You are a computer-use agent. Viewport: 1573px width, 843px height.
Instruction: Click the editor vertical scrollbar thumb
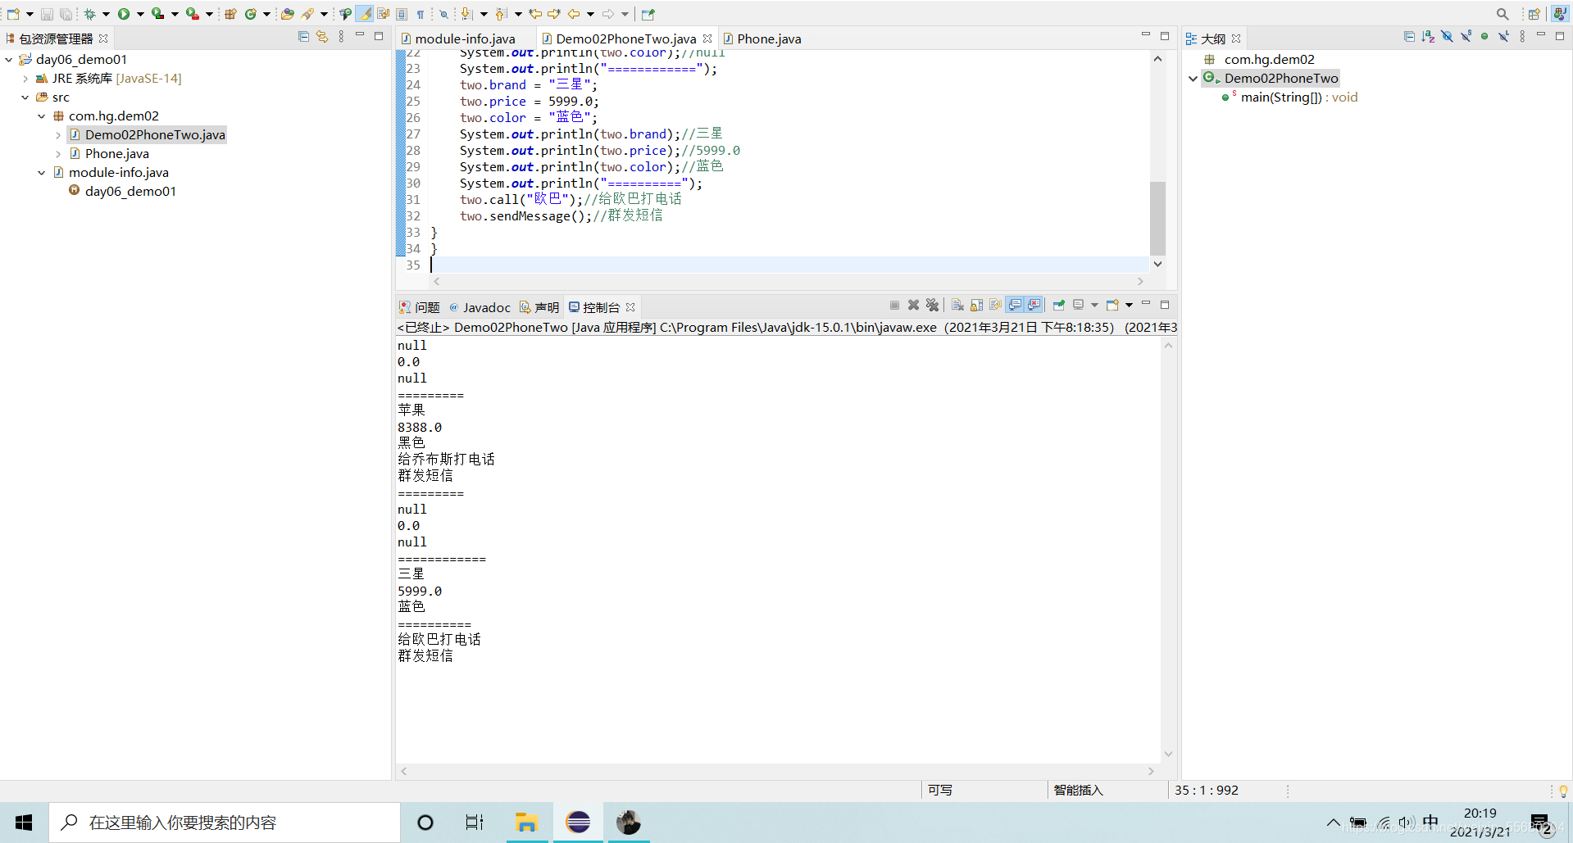1157,218
